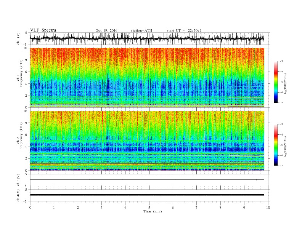Click the '8' kHz tick of ch.1 spectrogram
This screenshot has height=233, width=302.
[x=26, y=60]
